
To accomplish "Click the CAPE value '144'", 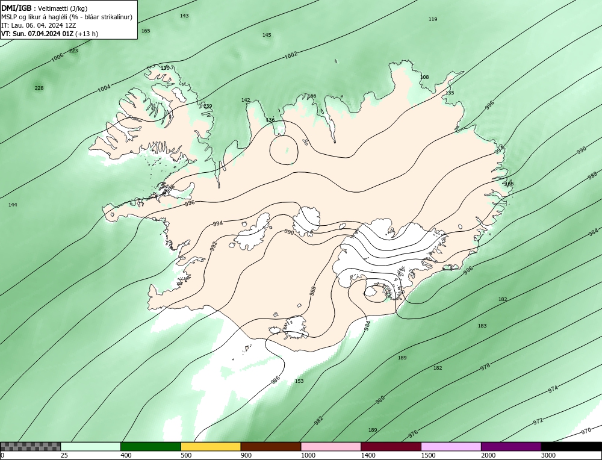I will [x=13, y=205].
